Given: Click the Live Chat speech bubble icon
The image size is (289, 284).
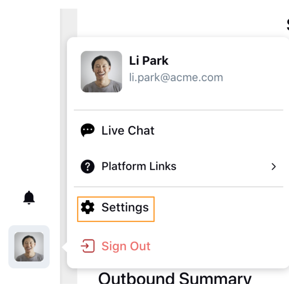Looking at the screenshot, I should tap(88, 130).
